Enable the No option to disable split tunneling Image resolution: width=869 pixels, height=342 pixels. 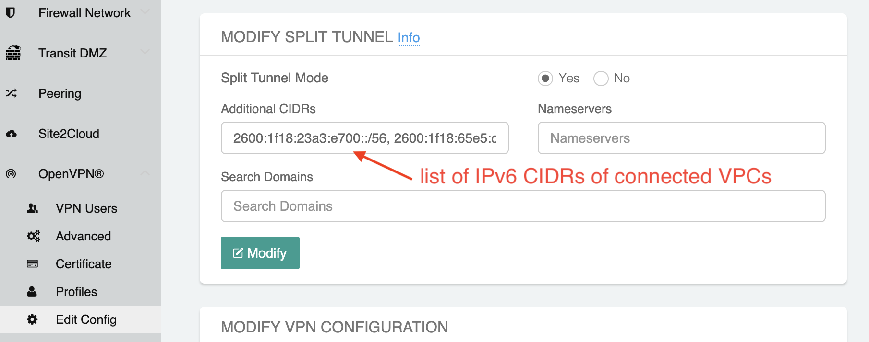(x=601, y=78)
